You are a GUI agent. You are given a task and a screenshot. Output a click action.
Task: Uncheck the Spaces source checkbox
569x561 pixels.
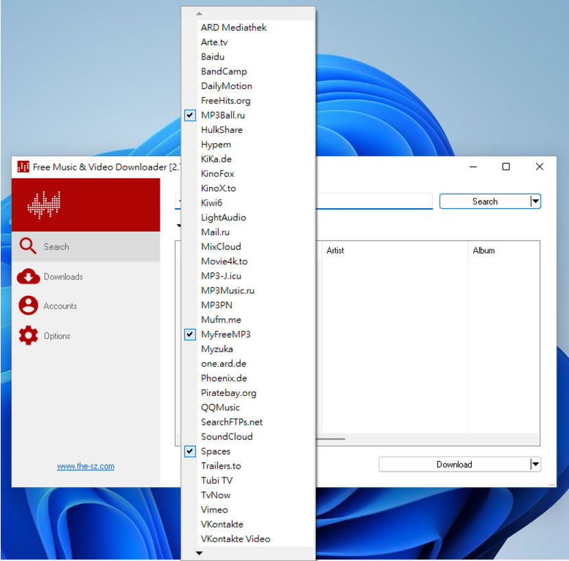(x=190, y=451)
